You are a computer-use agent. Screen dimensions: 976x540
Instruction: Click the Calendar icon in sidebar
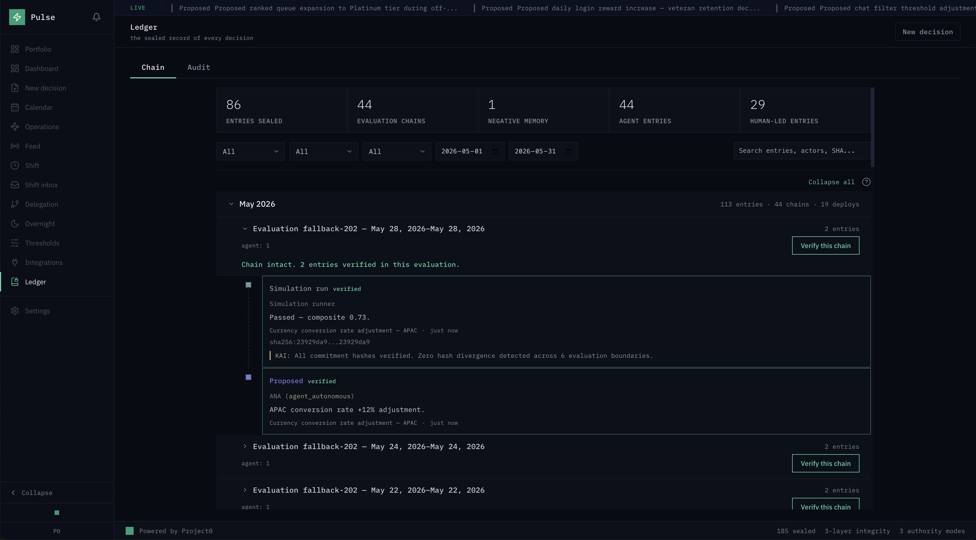pos(15,107)
